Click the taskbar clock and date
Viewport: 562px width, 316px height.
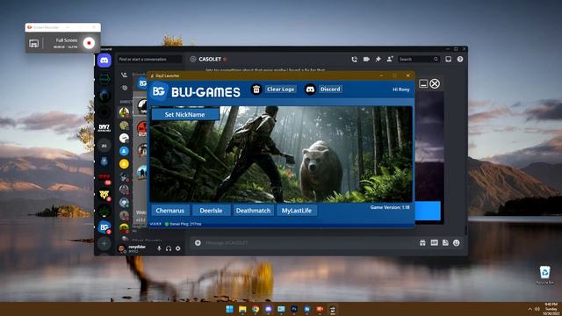click(x=551, y=309)
